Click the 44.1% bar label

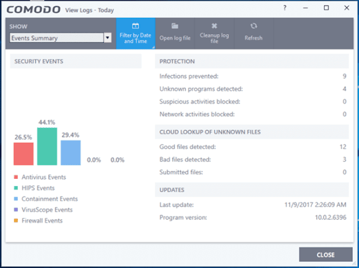point(47,122)
